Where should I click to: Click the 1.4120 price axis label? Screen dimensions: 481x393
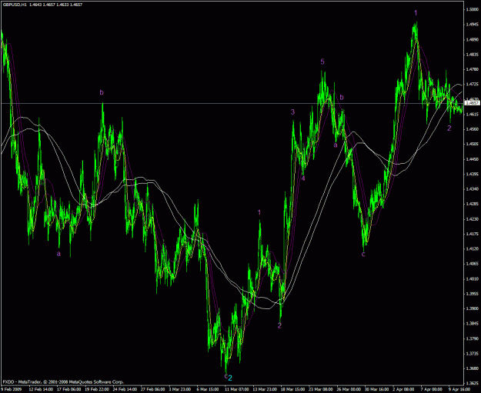click(x=473, y=249)
